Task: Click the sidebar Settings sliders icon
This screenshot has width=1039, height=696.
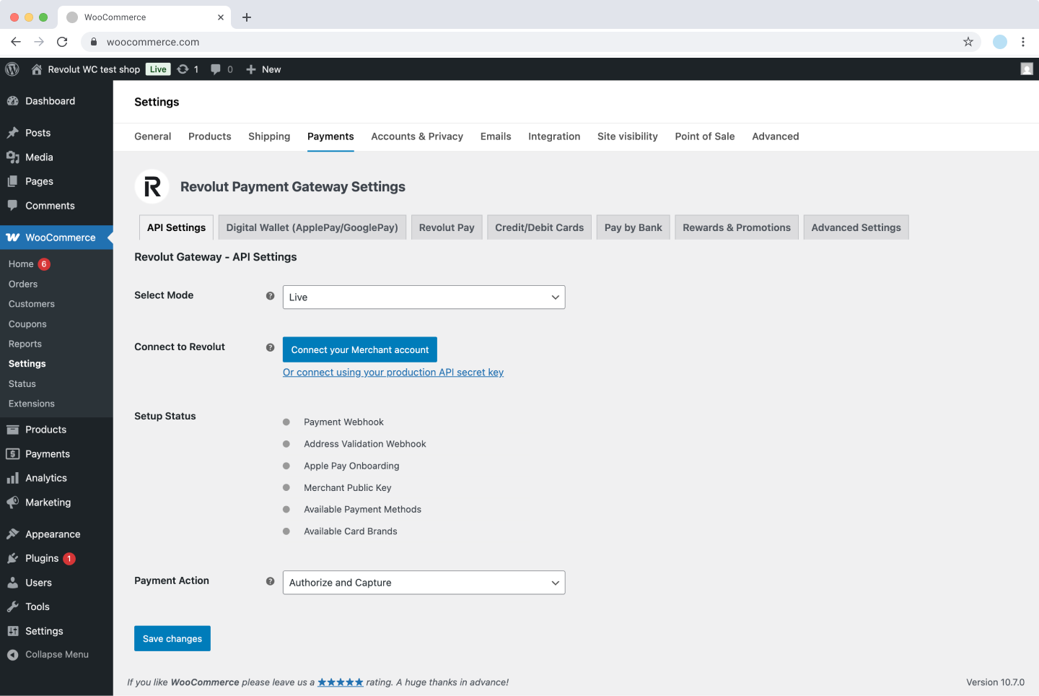Action: point(12,631)
